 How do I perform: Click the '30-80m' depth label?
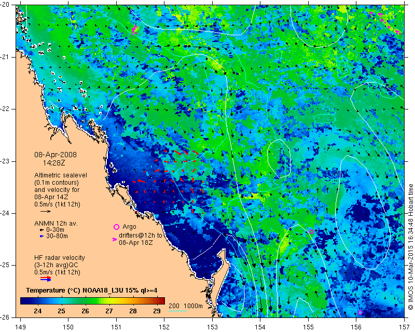tap(57, 236)
